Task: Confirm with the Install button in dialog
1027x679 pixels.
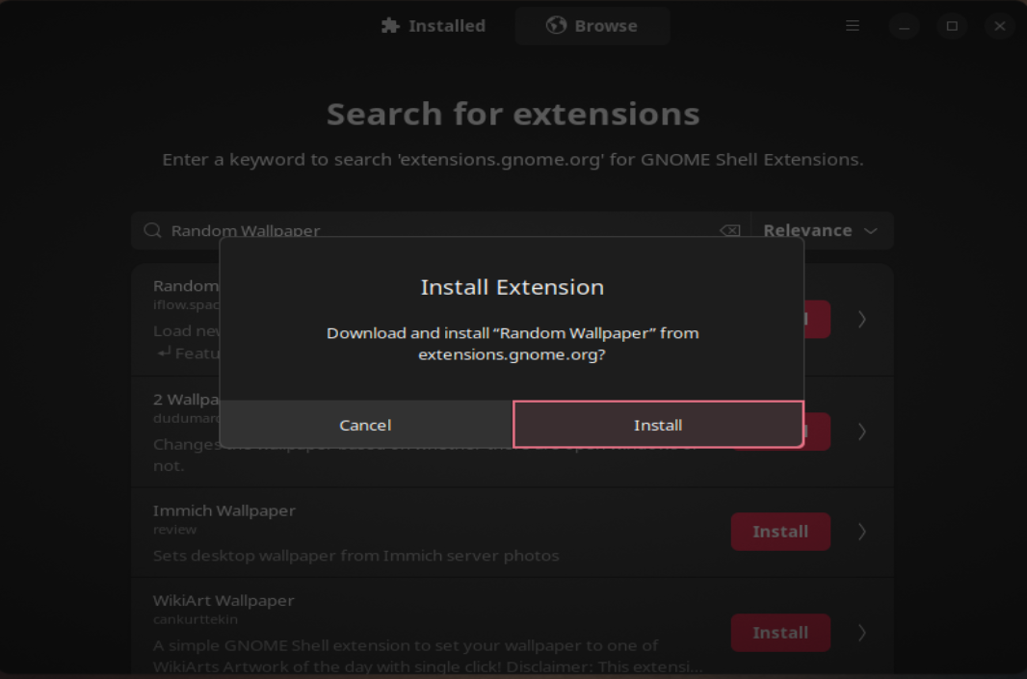Action: click(658, 425)
